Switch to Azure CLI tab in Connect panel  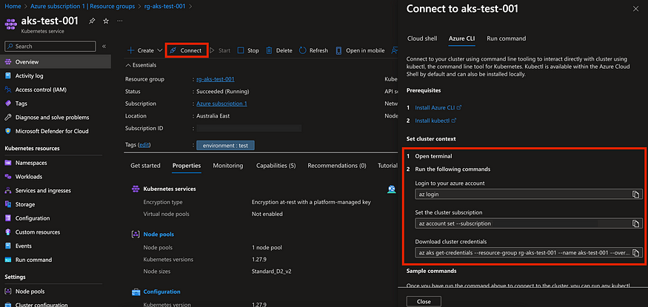click(462, 38)
